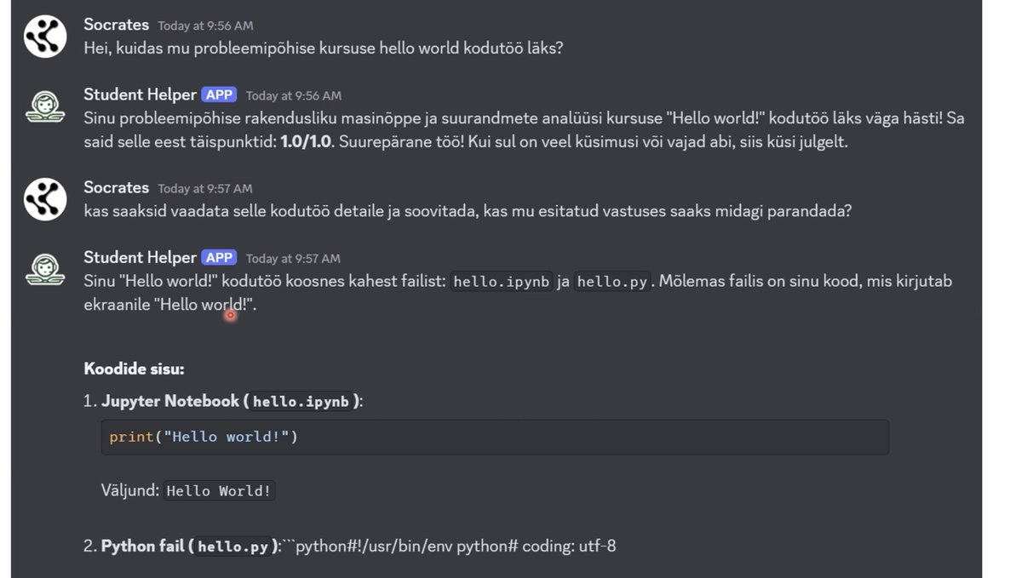Click timestamp on Student Helper's 9:57 AM reply
This screenshot has height=578, width=1022.
(293, 258)
